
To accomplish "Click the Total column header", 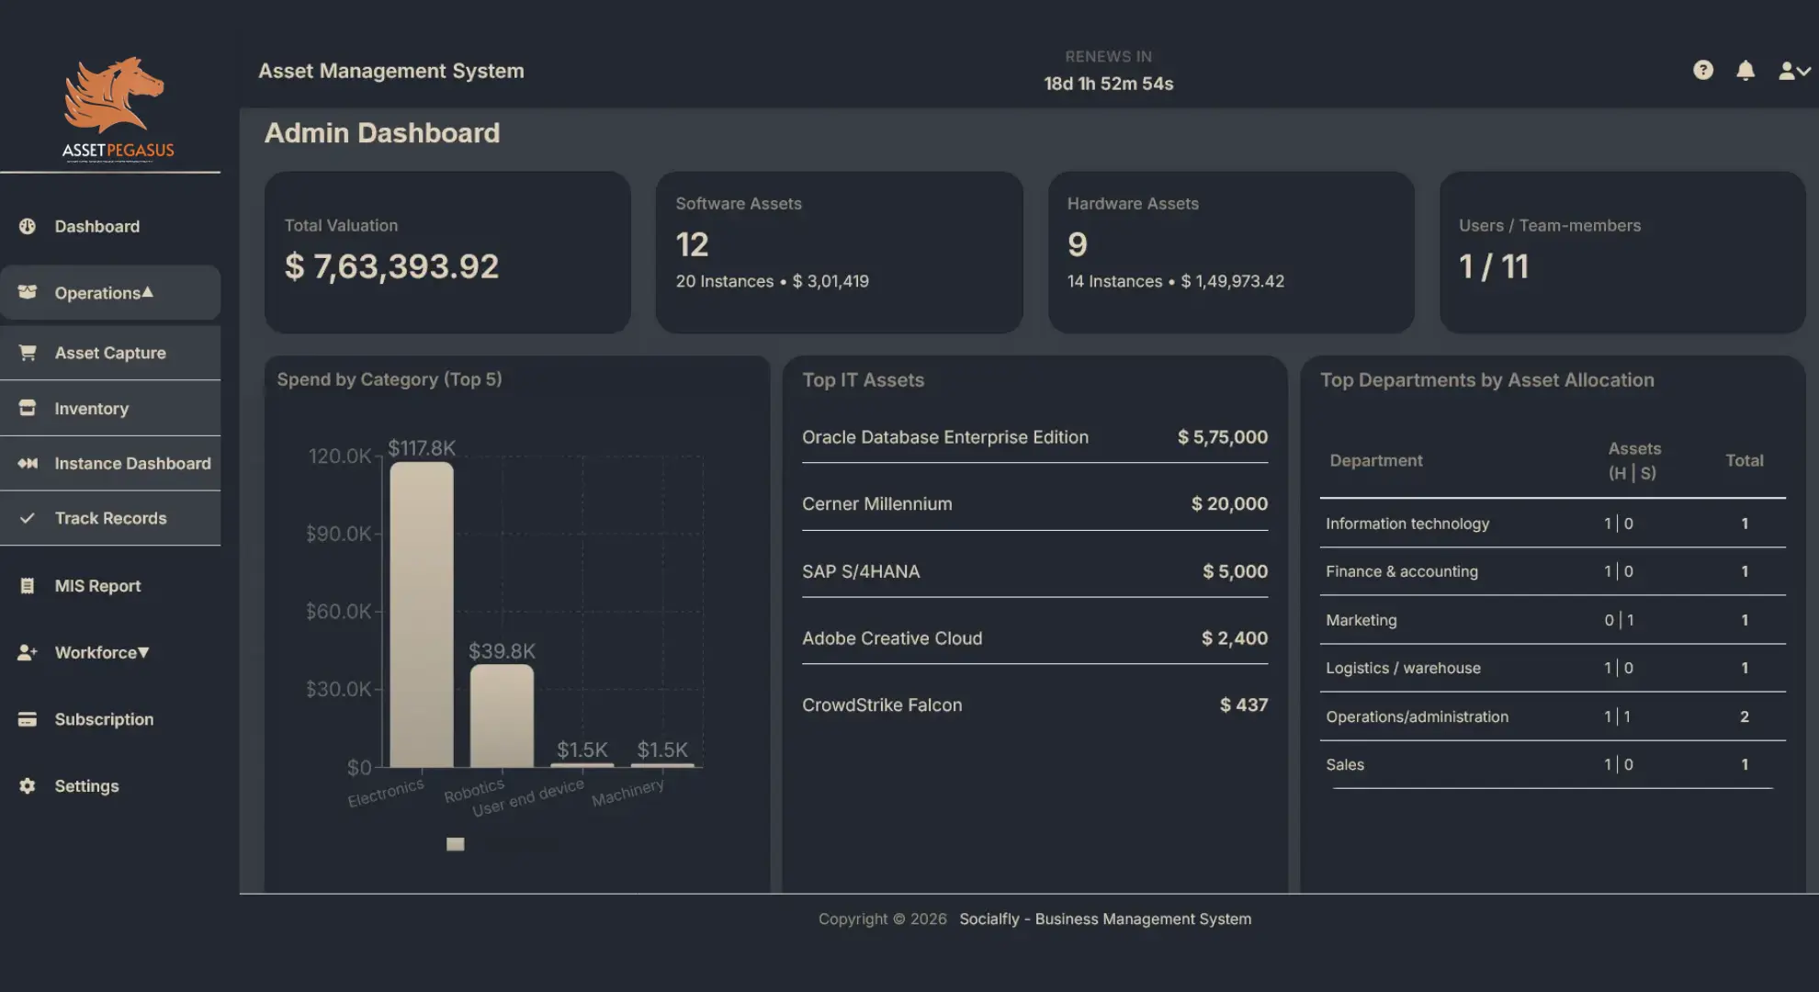I will (1744, 460).
